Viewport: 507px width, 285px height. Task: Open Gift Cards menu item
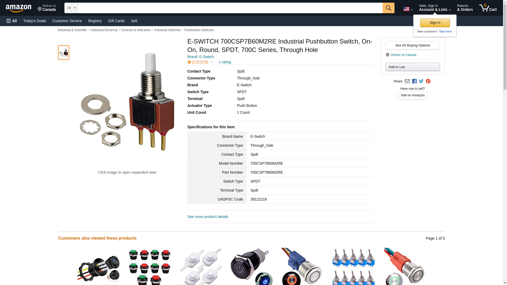(116, 21)
